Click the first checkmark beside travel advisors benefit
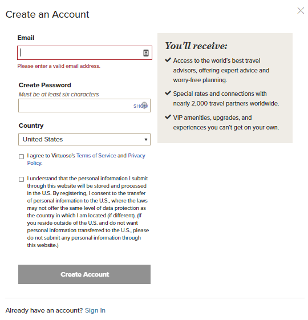 coord(168,60)
